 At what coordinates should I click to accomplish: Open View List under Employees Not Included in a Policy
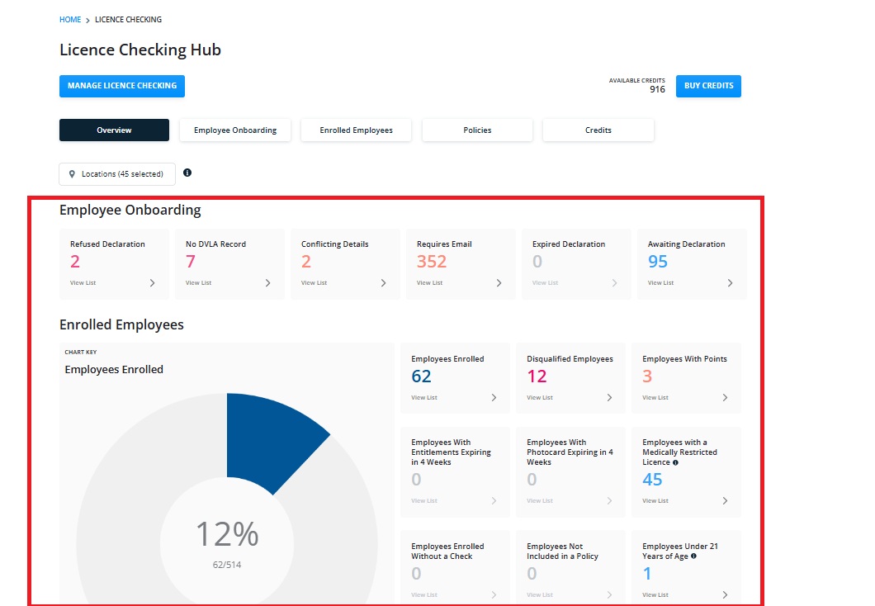point(540,594)
